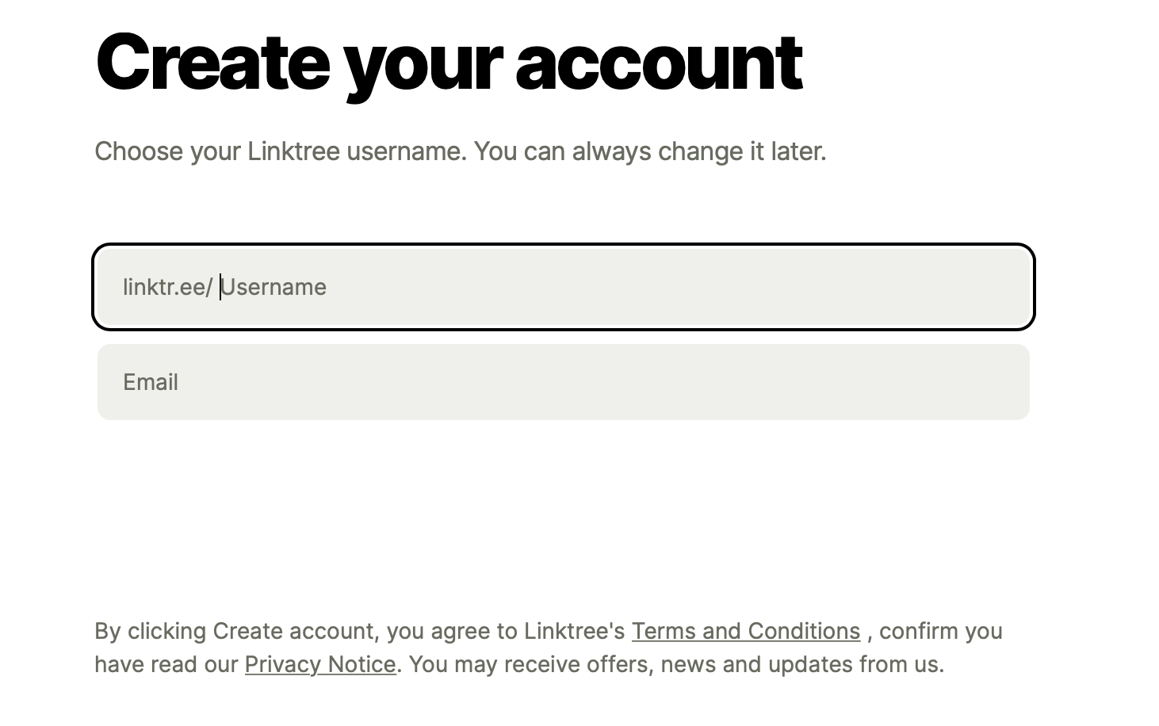Click the Email placeholder text

click(151, 382)
